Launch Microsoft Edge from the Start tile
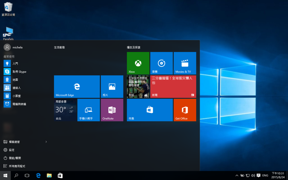 point(77,87)
